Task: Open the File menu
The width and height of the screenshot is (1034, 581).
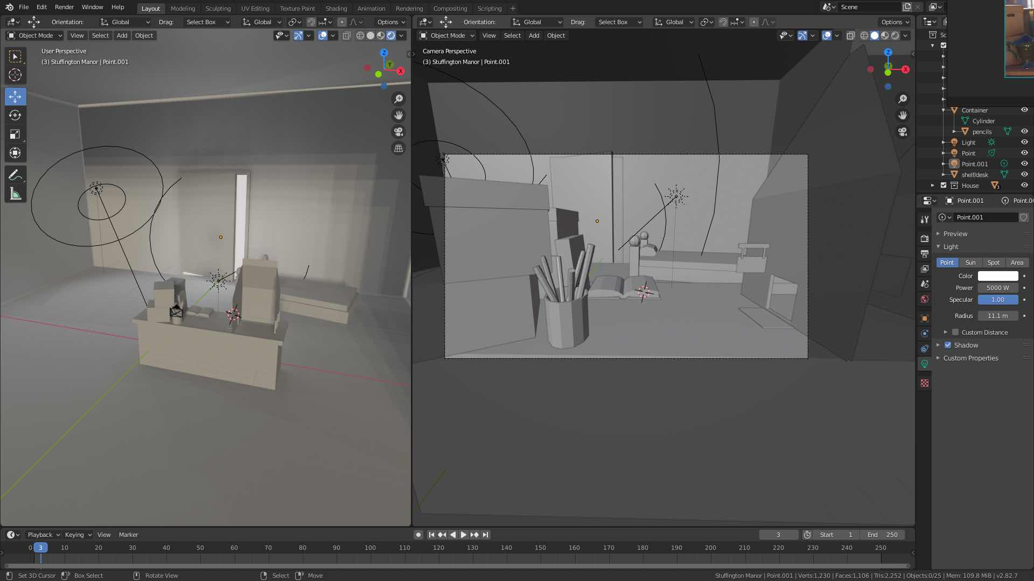Action: coord(24,7)
